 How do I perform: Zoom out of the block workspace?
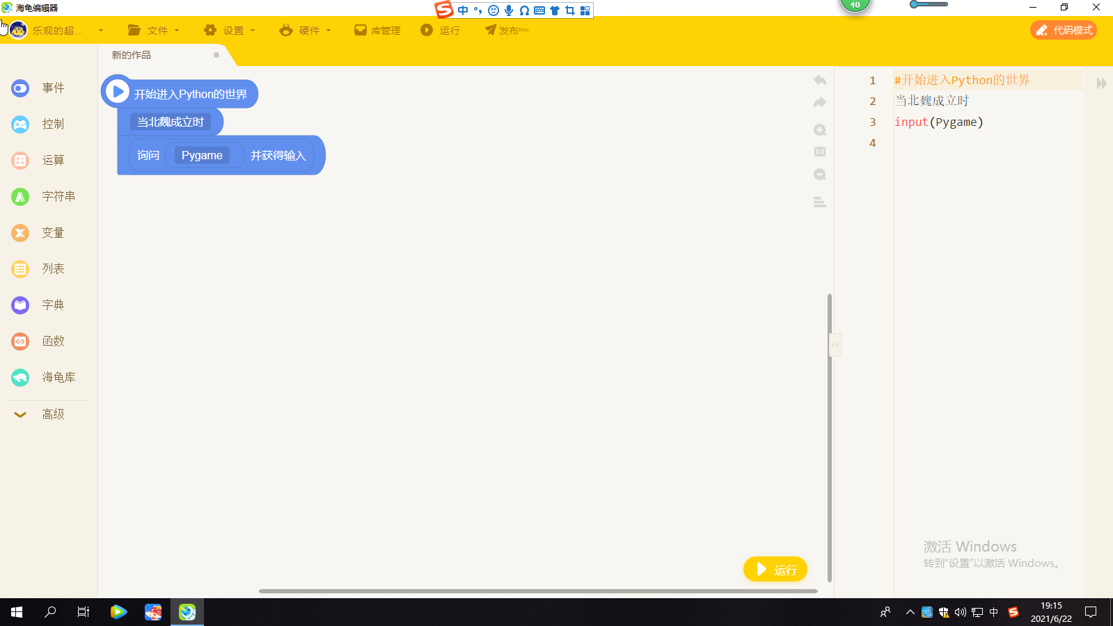click(820, 175)
